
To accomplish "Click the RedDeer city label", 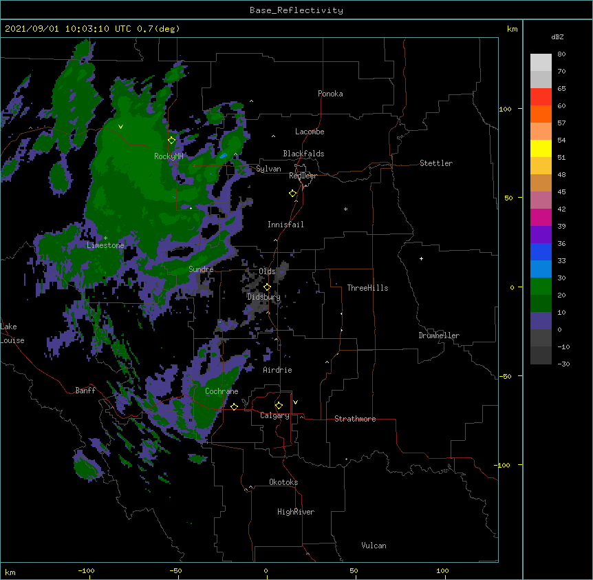I will [303, 176].
